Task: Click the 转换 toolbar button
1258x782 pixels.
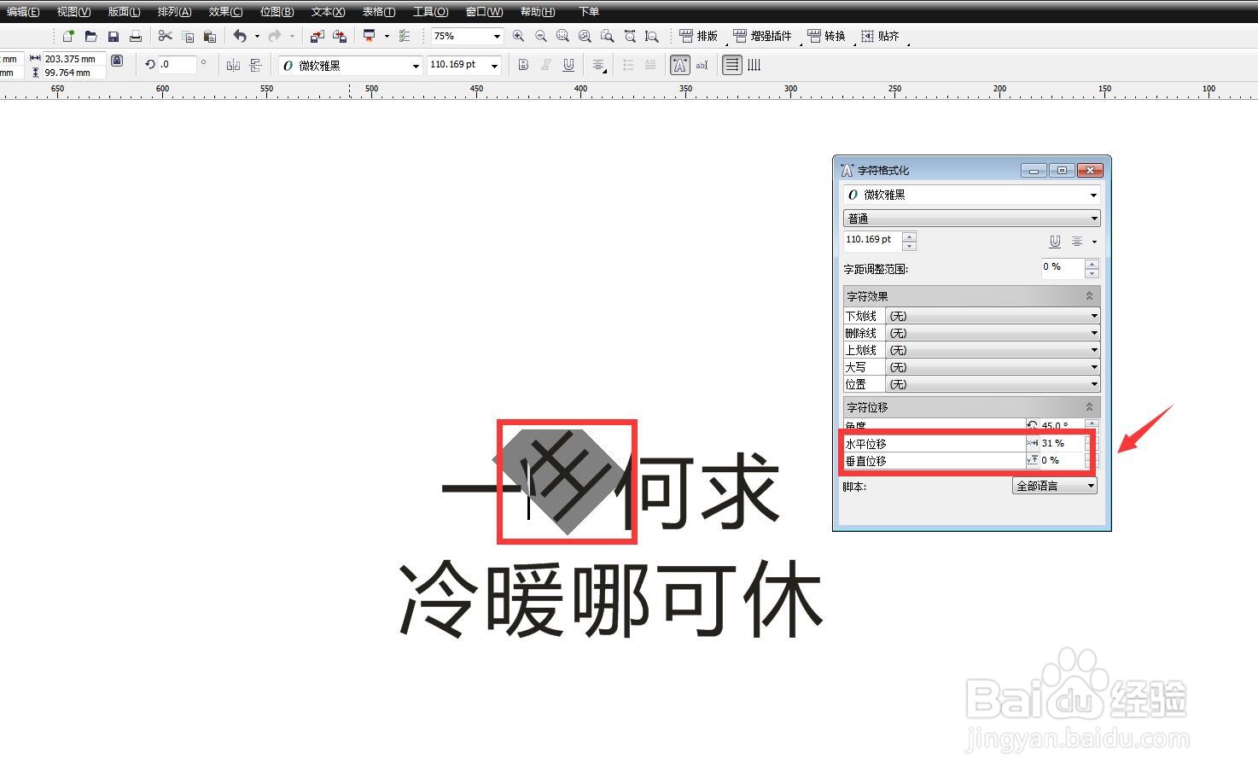Action: (826, 36)
